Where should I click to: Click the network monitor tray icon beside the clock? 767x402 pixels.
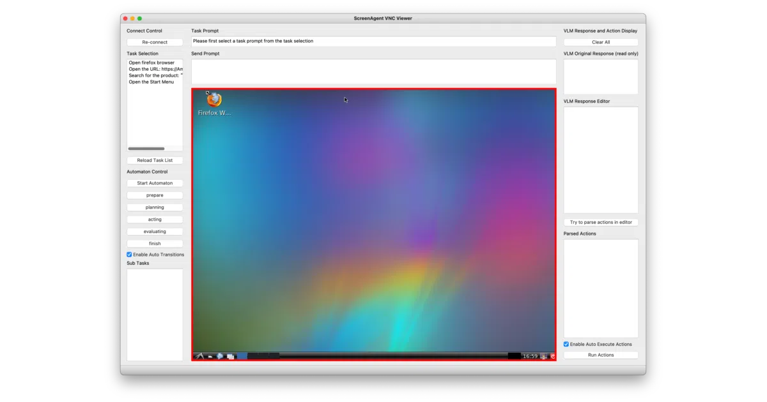tap(544, 356)
